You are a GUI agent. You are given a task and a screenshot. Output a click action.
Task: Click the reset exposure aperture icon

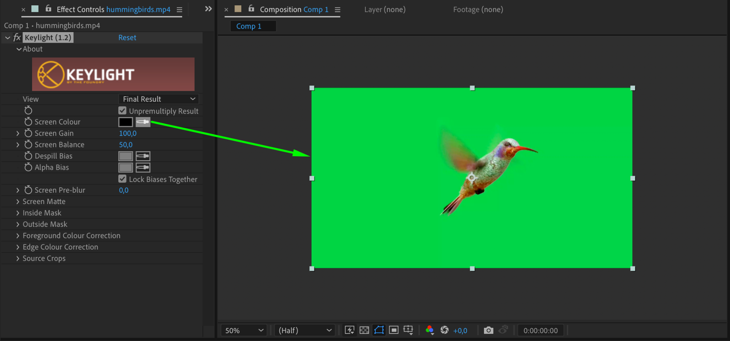tap(444, 330)
